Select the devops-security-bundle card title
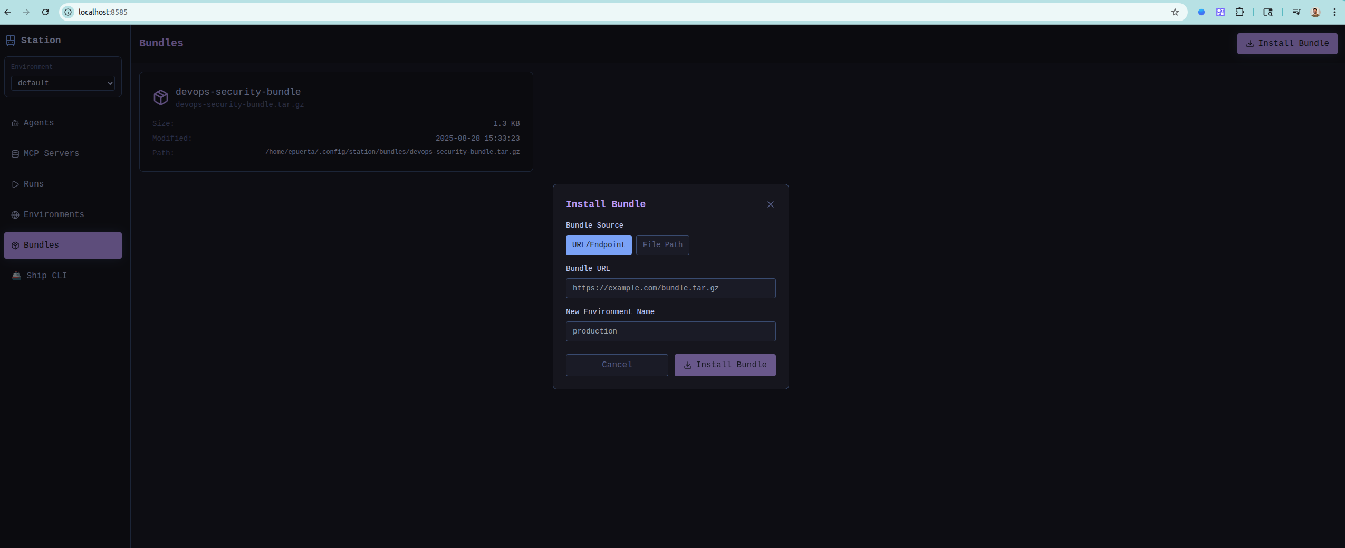 (238, 92)
